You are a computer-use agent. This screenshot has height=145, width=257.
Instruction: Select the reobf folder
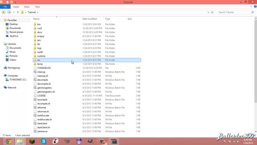pyautogui.click(x=87, y=52)
